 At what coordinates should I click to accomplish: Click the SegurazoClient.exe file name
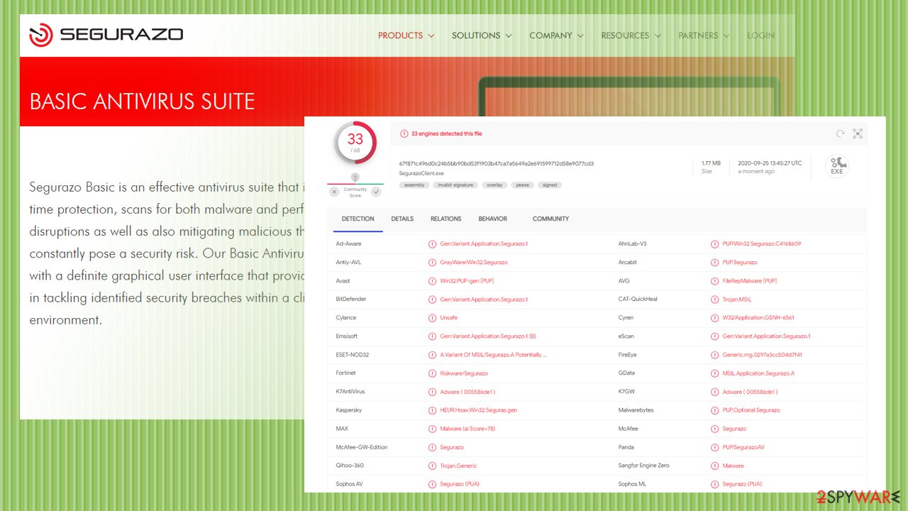[421, 172]
